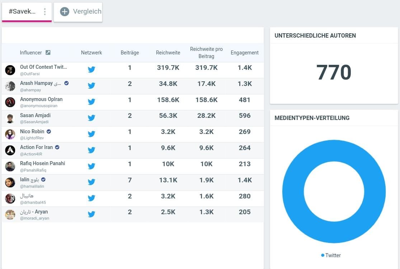Sort by Reichweite column header
Screen dimensions: 400x269
(168, 53)
